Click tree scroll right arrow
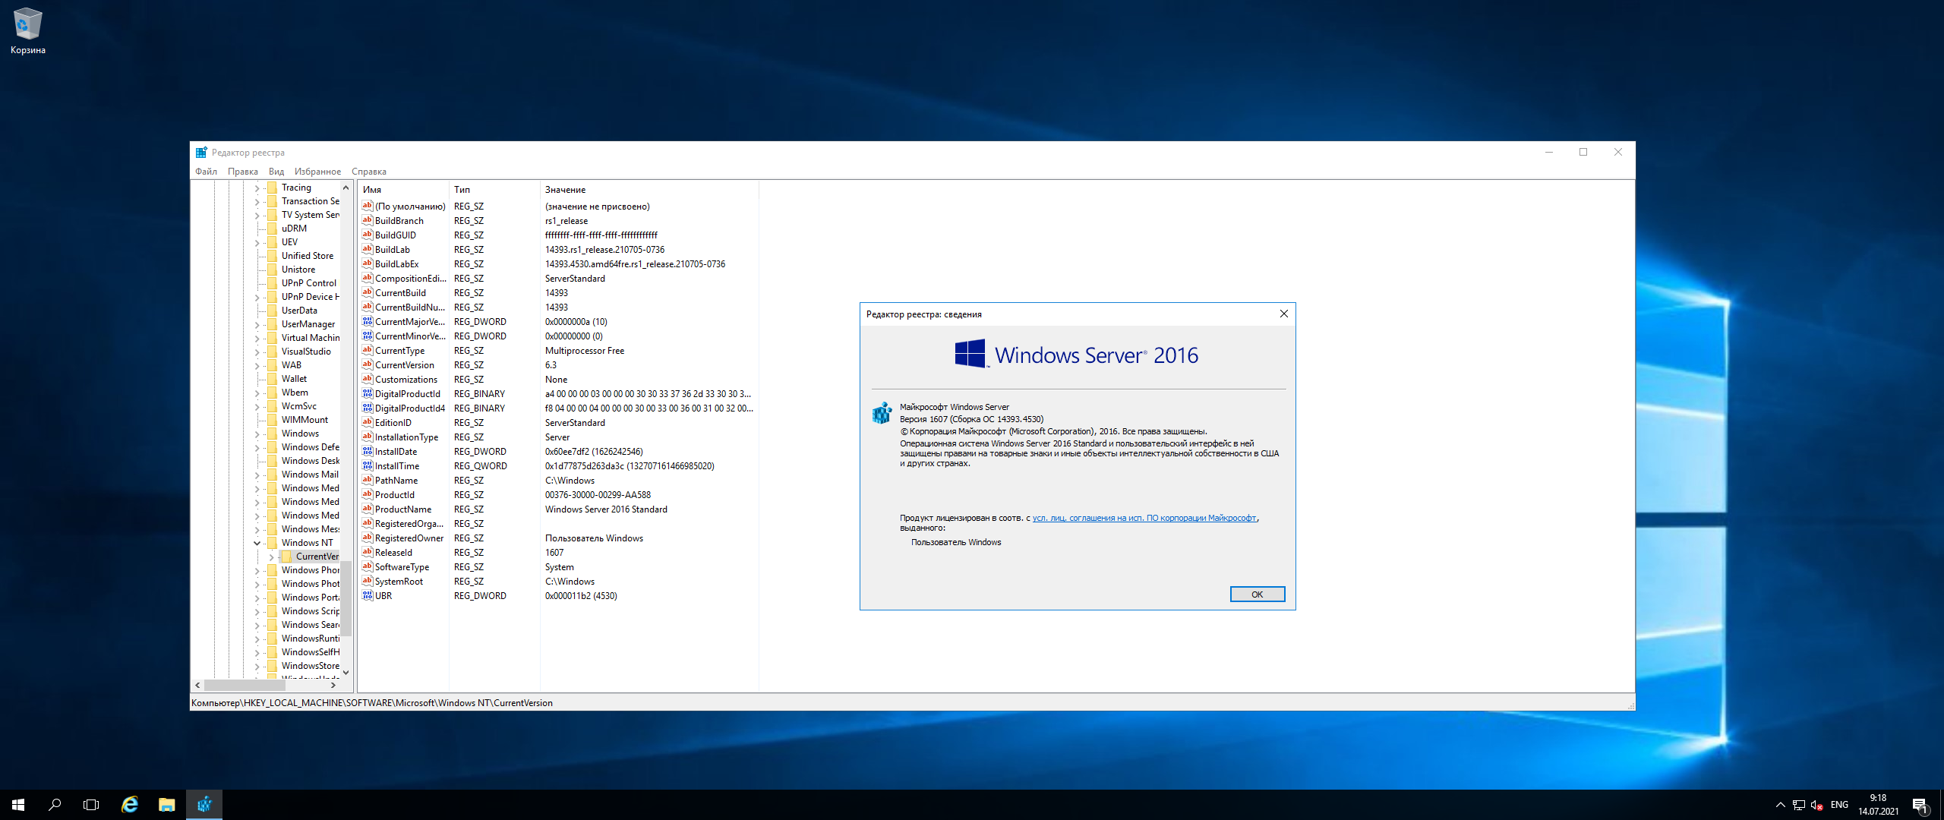Image resolution: width=1944 pixels, height=820 pixels. click(x=333, y=685)
